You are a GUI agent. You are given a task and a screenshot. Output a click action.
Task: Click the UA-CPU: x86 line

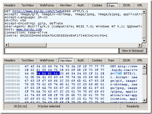tap(15, 20)
